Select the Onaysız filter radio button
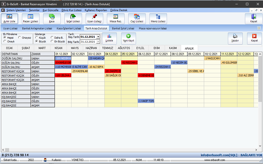 [x=20, y=38]
